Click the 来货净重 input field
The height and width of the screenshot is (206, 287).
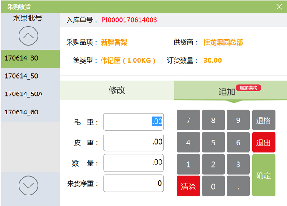click(x=133, y=183)
